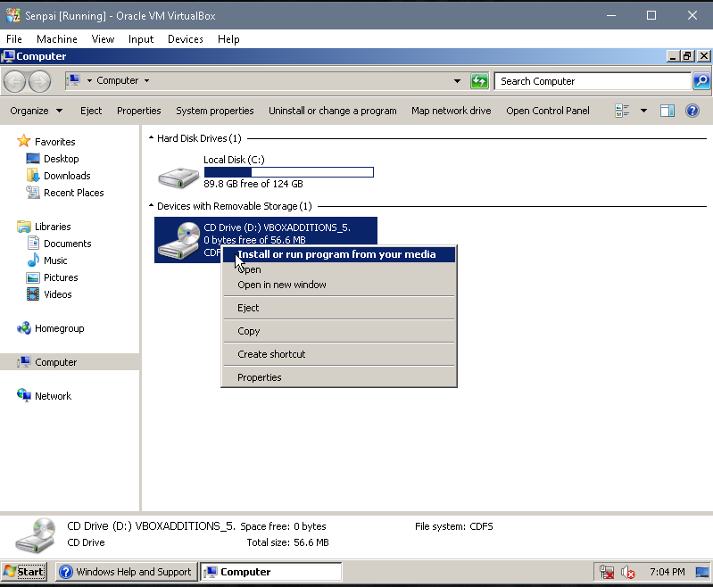Click the arrow after Computer in breadcrumb
The height and width of the screenshot is (587, 713).
click(146, 81)
